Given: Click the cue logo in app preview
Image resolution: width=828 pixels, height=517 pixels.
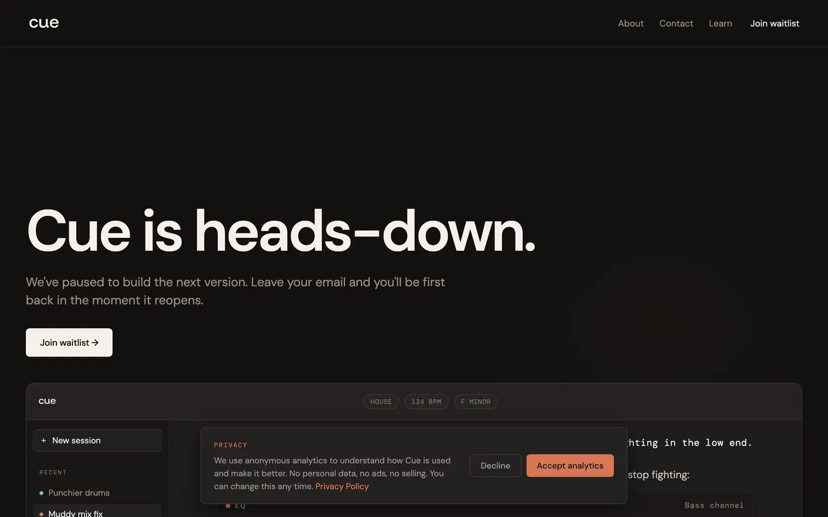Looking at the screenshot, I should coord(47,401).
